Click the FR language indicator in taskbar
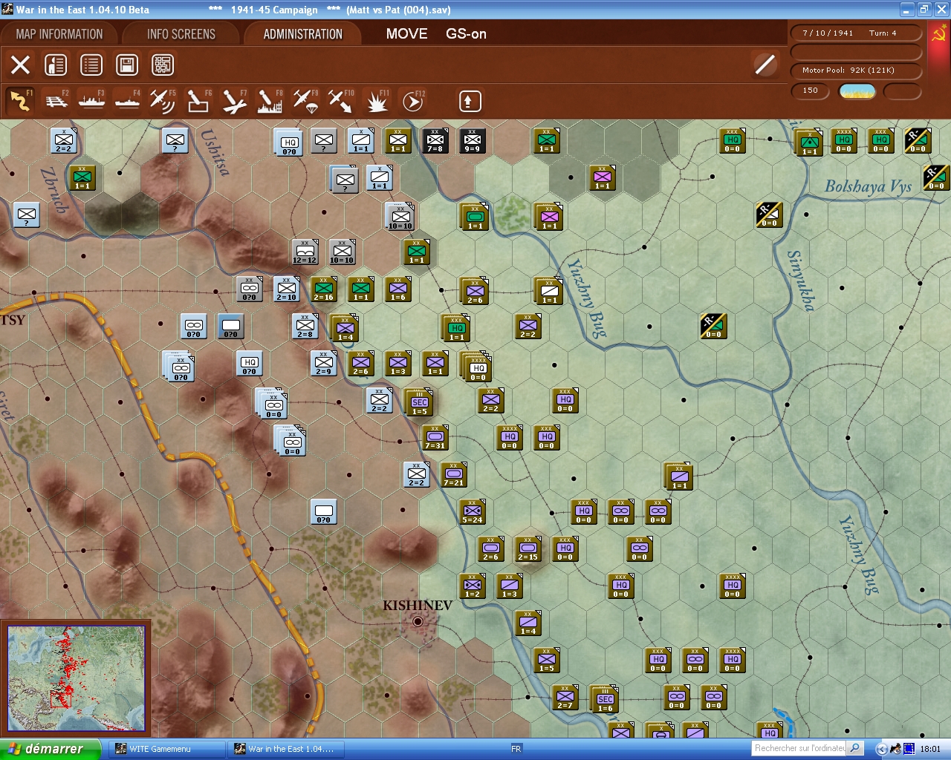The width and height of the screenshot is (951, 760). [x=516, y=749]
